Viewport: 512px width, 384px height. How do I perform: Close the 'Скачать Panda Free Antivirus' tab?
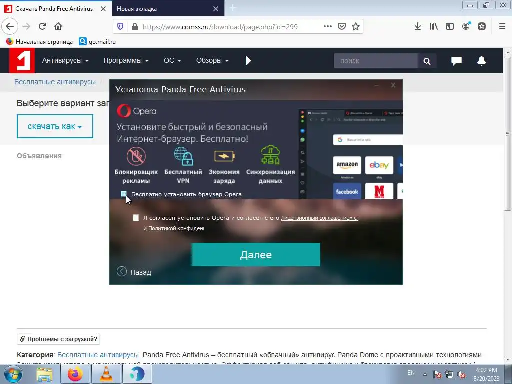tap(103, 9)
